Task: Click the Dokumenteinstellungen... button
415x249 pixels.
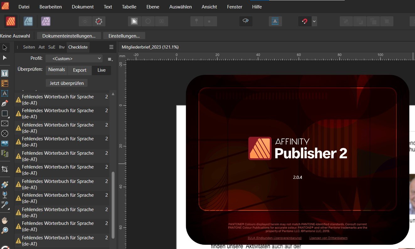Action: click(69, 36)
